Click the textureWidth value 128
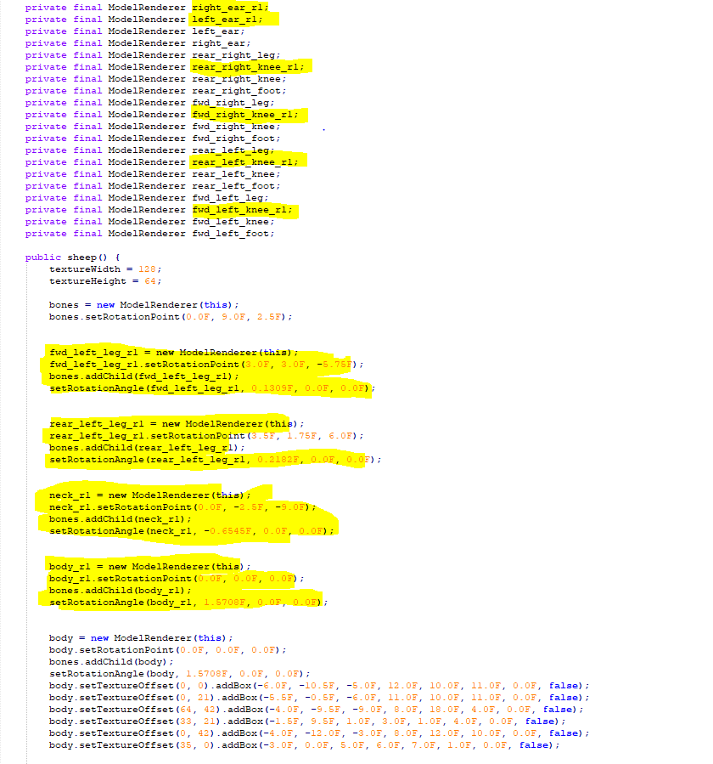713x764 pixels. 149,269
